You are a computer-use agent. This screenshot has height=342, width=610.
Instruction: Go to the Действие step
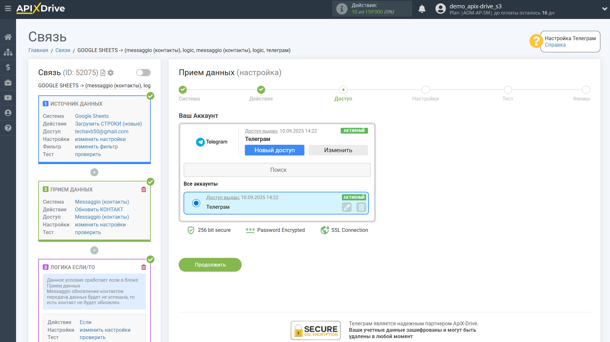pos(261,90)
